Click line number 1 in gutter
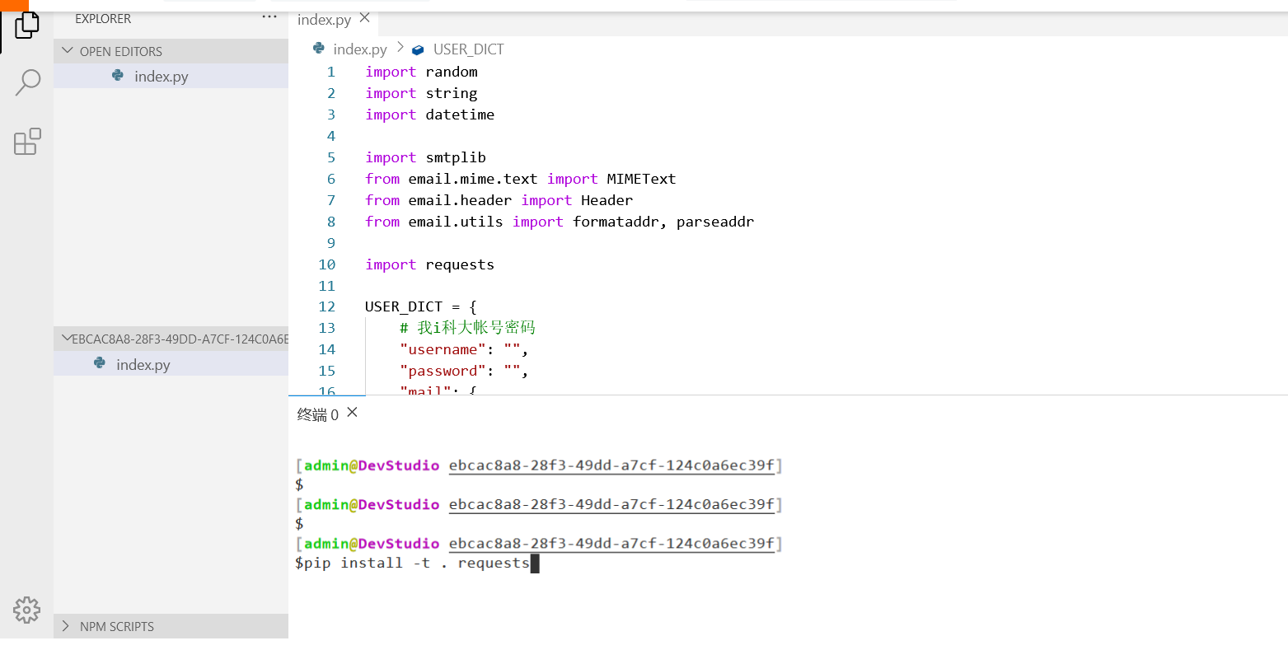 pyautogui.click(x=331, y=72)
